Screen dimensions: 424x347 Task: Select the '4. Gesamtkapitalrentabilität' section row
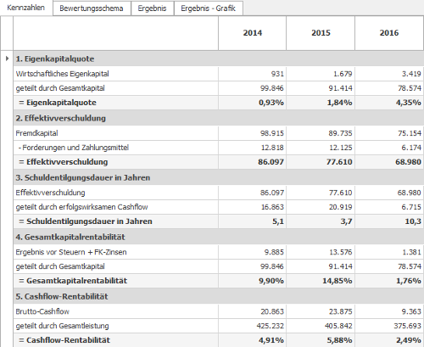click(219, 237)
